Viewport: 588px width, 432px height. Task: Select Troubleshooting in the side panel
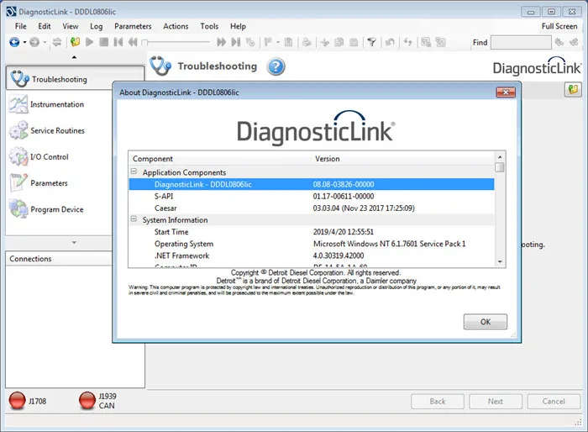point(75,78)
